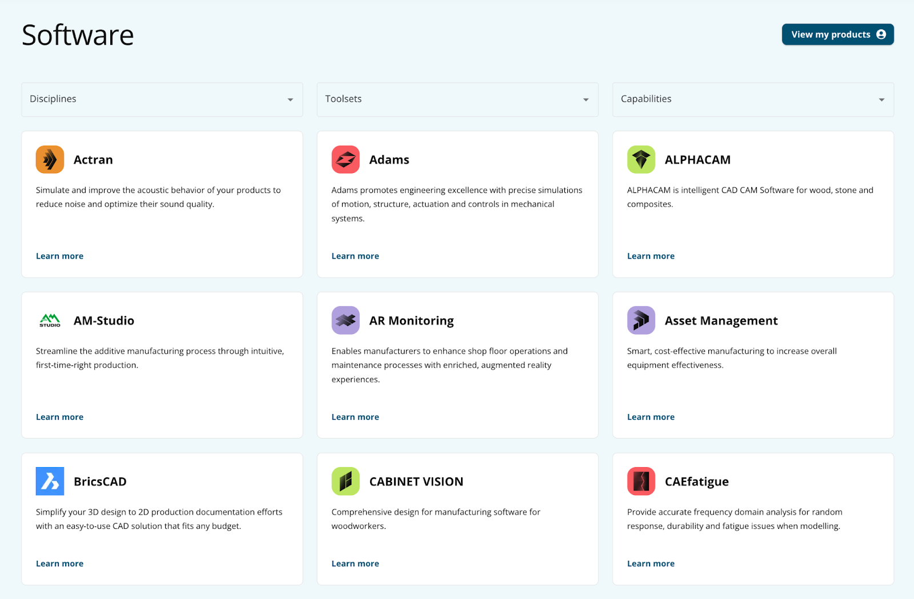914x599 pixels.
Task: Click the AR Monitoring augmented reality description
Action: 450,365
